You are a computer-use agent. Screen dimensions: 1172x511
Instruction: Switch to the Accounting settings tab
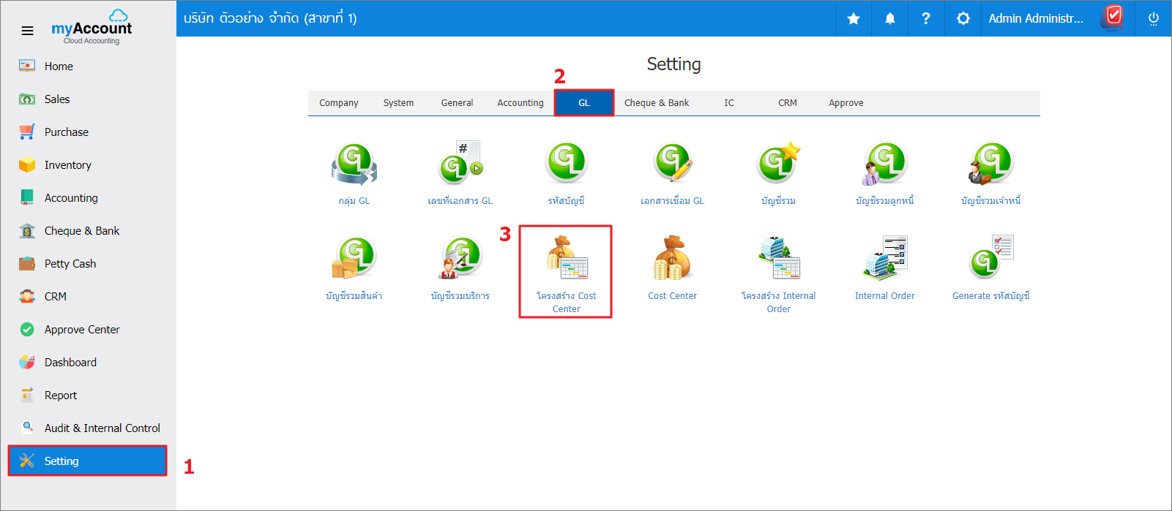pyautogui.click(x=520, y=103)
